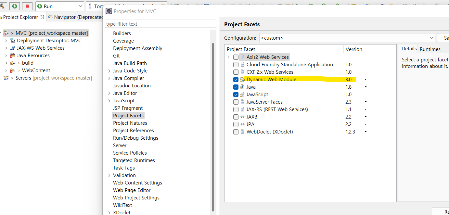The image size is (449, 215).
Task: Open the Java facet version dropdown
Action: [366, 87]
